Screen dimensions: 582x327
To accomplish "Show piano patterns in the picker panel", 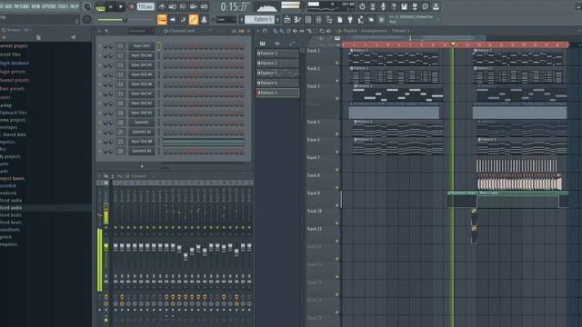I will pyautogui.click(x=262, y=44).
